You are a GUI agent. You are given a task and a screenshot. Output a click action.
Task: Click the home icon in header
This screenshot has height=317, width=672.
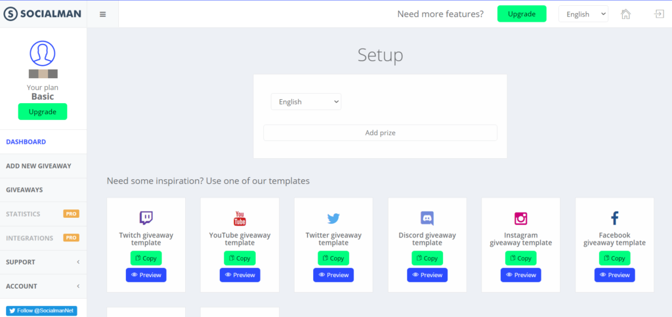pos(625,14)
